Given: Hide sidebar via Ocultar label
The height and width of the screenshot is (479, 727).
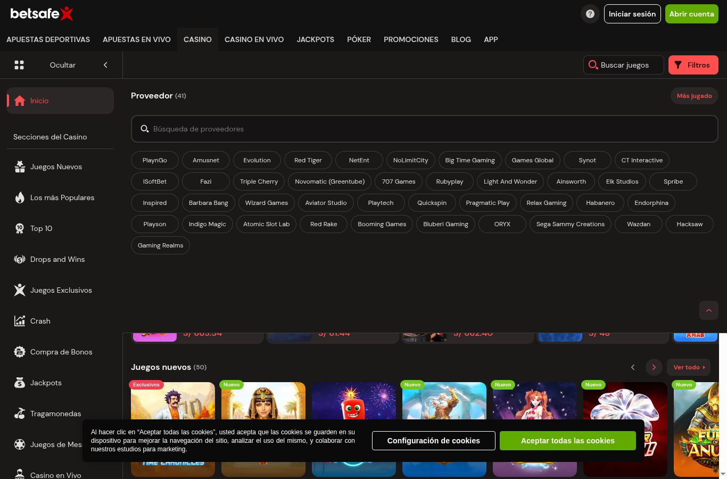Looking at the screenshot, I should (63, 65).
